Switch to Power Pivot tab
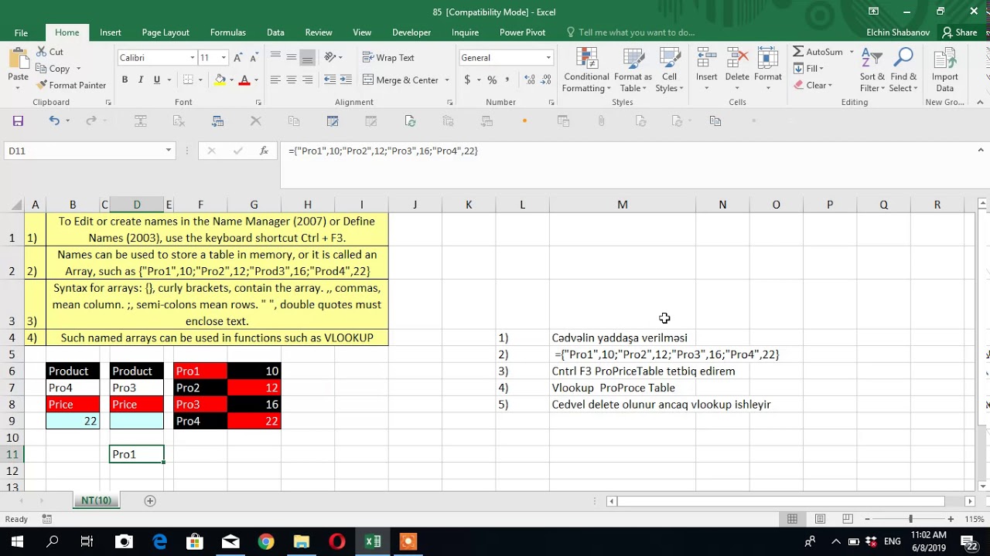The image size is (990, 556). (522, 32)
